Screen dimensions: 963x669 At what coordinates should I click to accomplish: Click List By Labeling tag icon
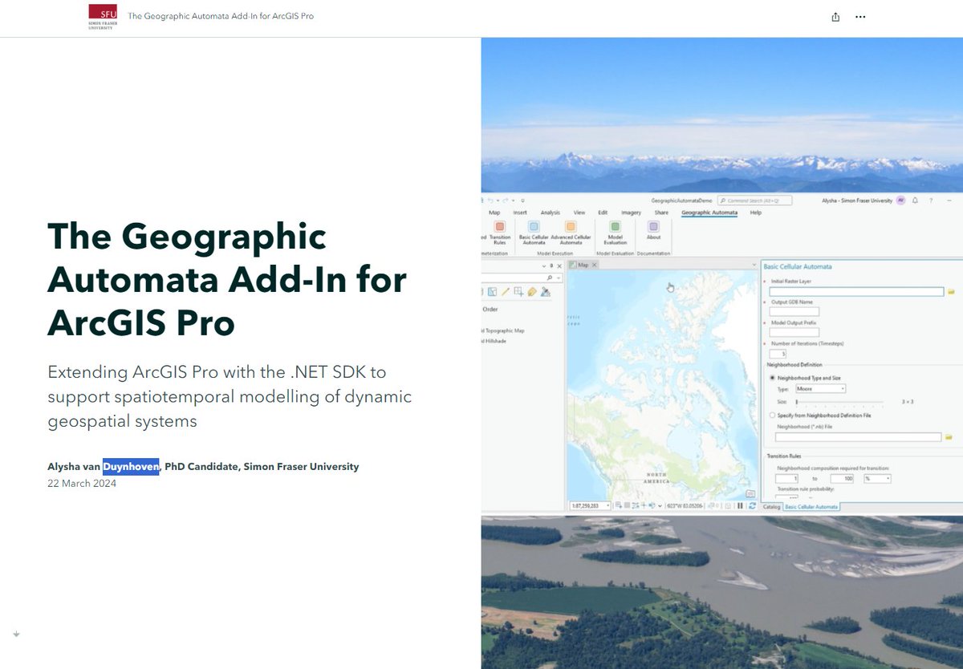click(x=533, y=292)
